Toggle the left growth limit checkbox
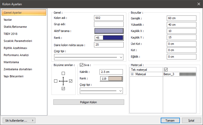 coord(55,81)
